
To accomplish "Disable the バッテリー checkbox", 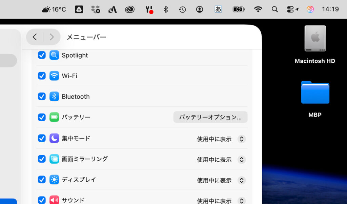I will (42, 117).
